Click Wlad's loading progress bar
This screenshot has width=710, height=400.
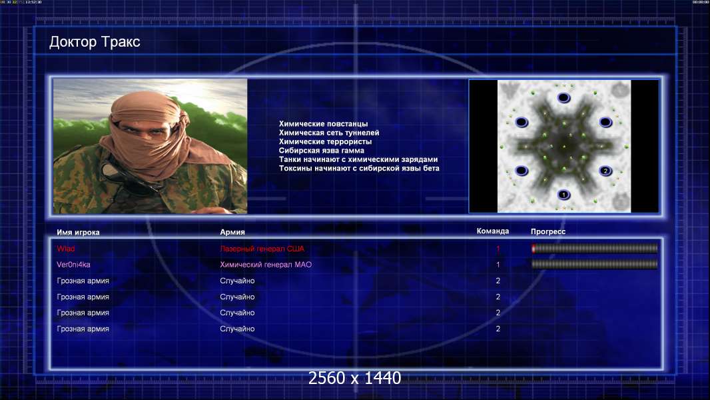594,248
